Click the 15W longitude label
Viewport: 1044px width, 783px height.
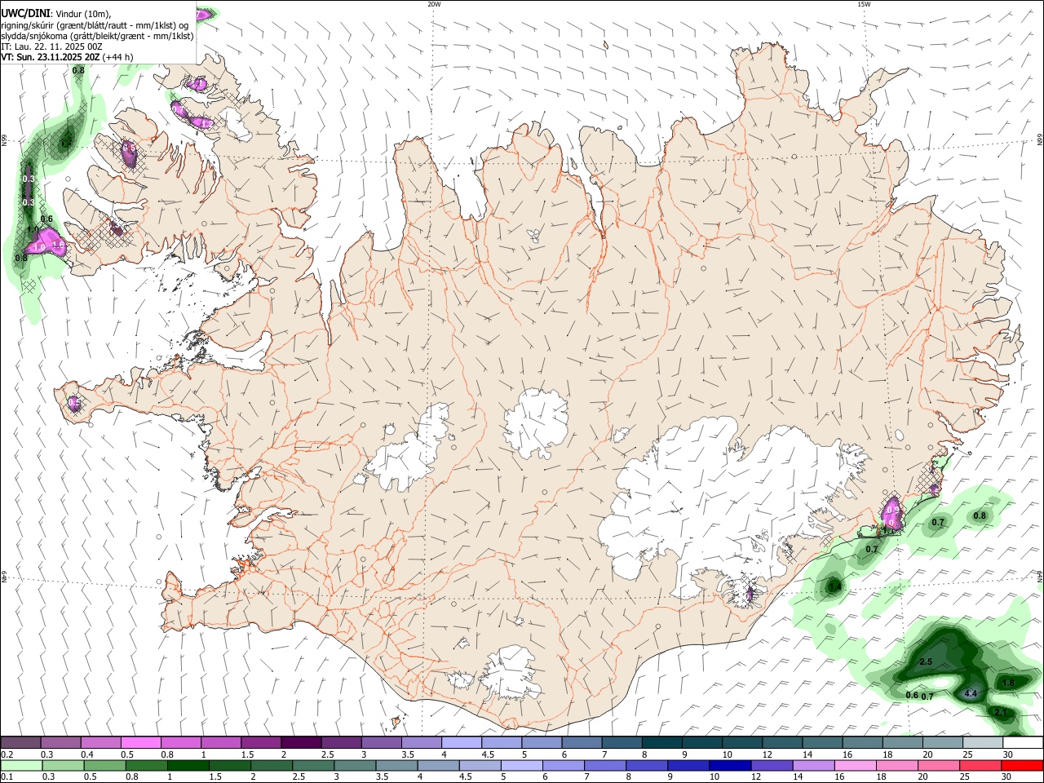point(864,4)
